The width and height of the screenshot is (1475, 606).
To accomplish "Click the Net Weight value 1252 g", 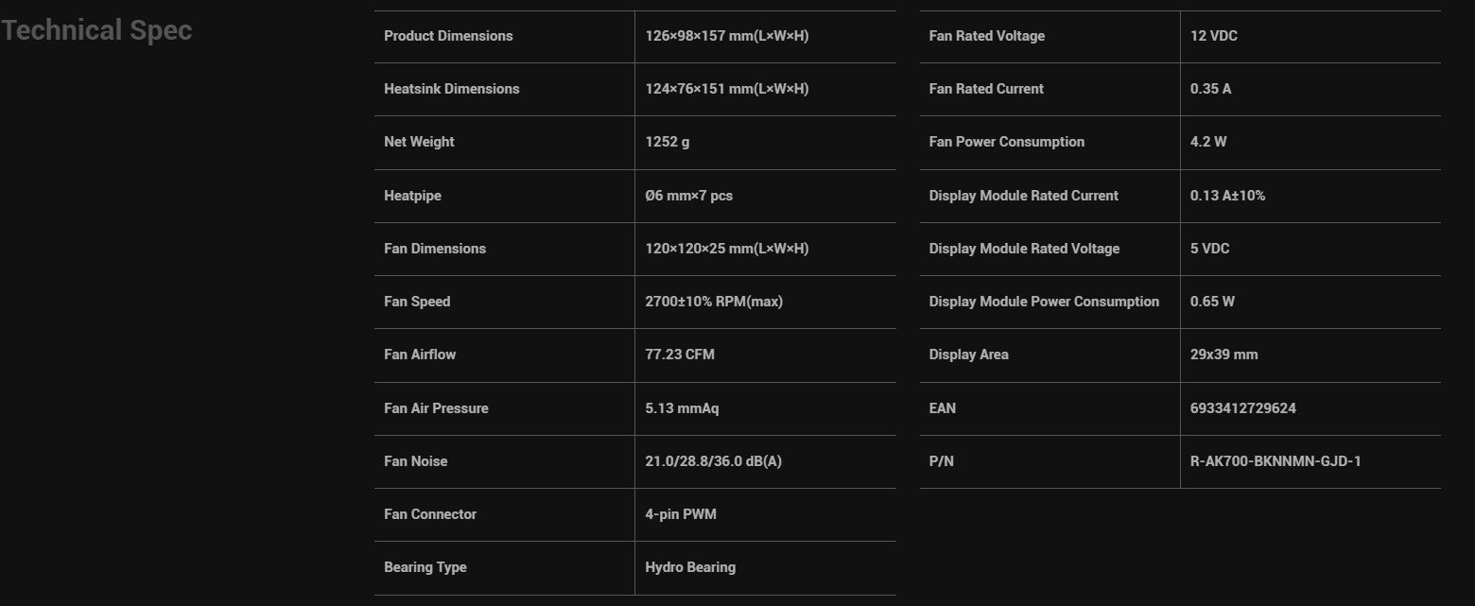I will [x=668, y=142].
